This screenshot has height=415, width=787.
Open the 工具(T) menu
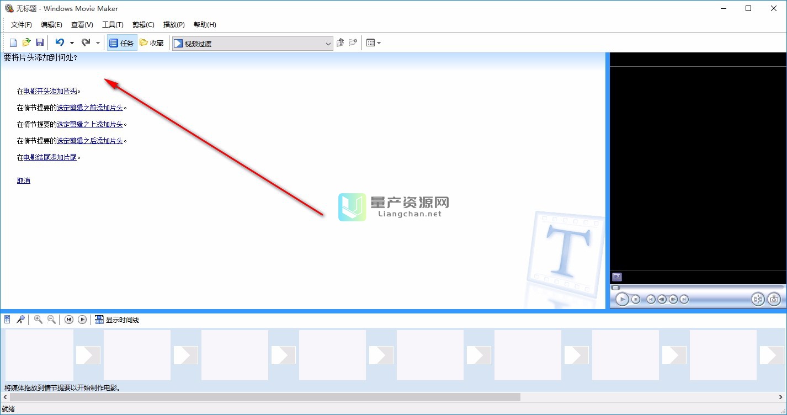(113, 25)
